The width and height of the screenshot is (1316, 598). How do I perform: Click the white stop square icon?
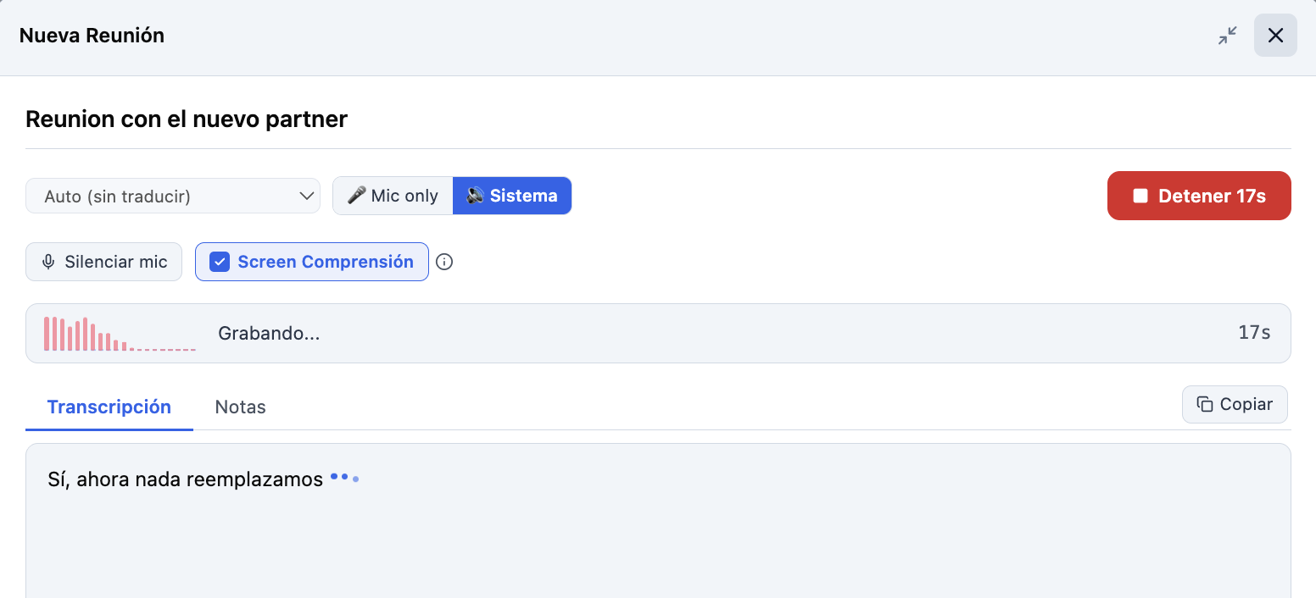coord(1140,196)
